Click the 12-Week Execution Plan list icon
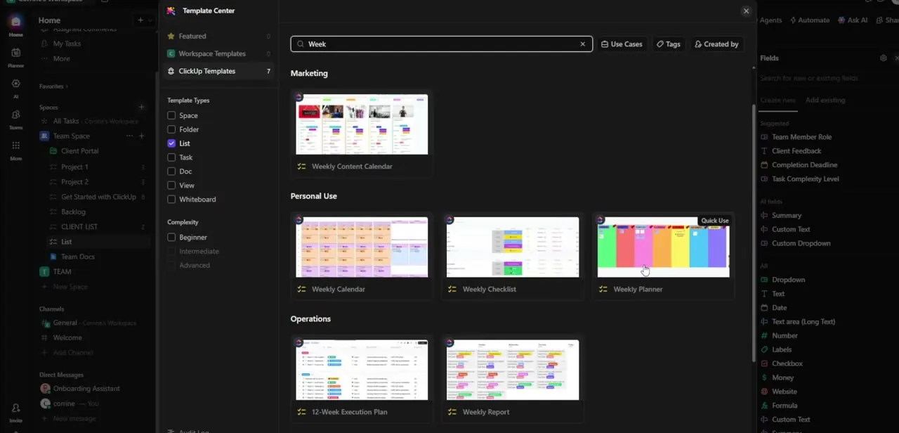 pos(301,412)
